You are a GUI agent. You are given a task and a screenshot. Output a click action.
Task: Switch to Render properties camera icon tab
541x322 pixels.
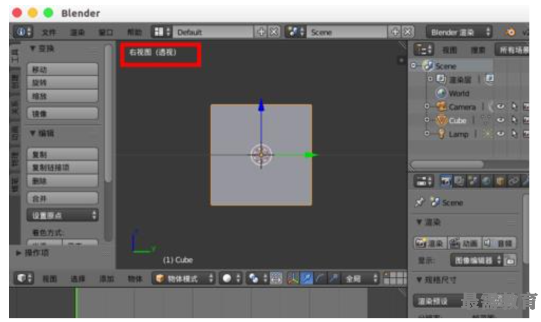pos(445,181)
